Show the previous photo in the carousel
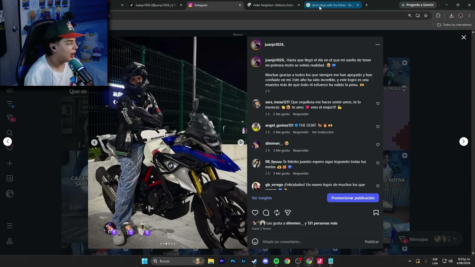 coord(95,142)
